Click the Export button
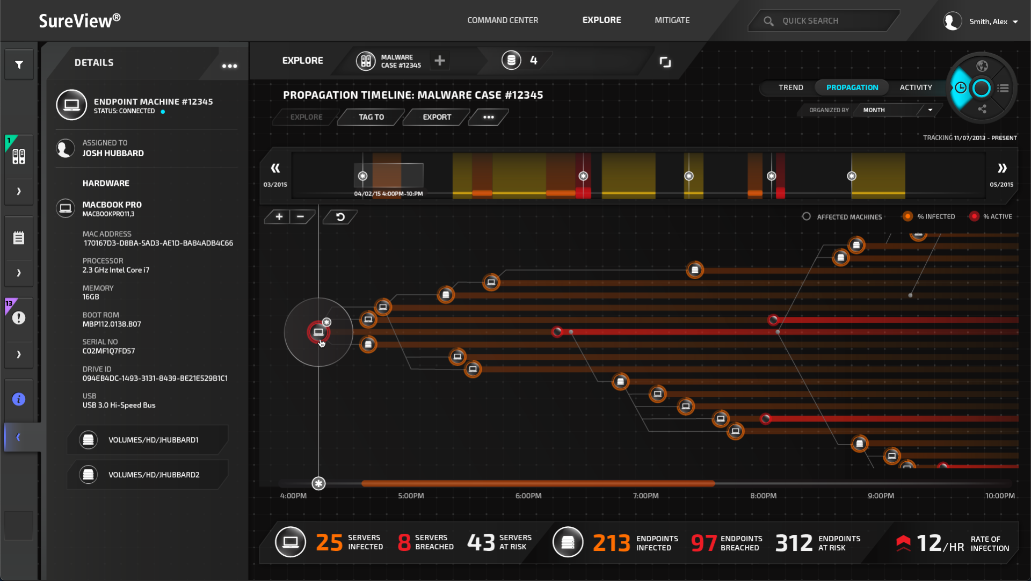Viewport: 1031px width, 581px height. coord(437,117)
